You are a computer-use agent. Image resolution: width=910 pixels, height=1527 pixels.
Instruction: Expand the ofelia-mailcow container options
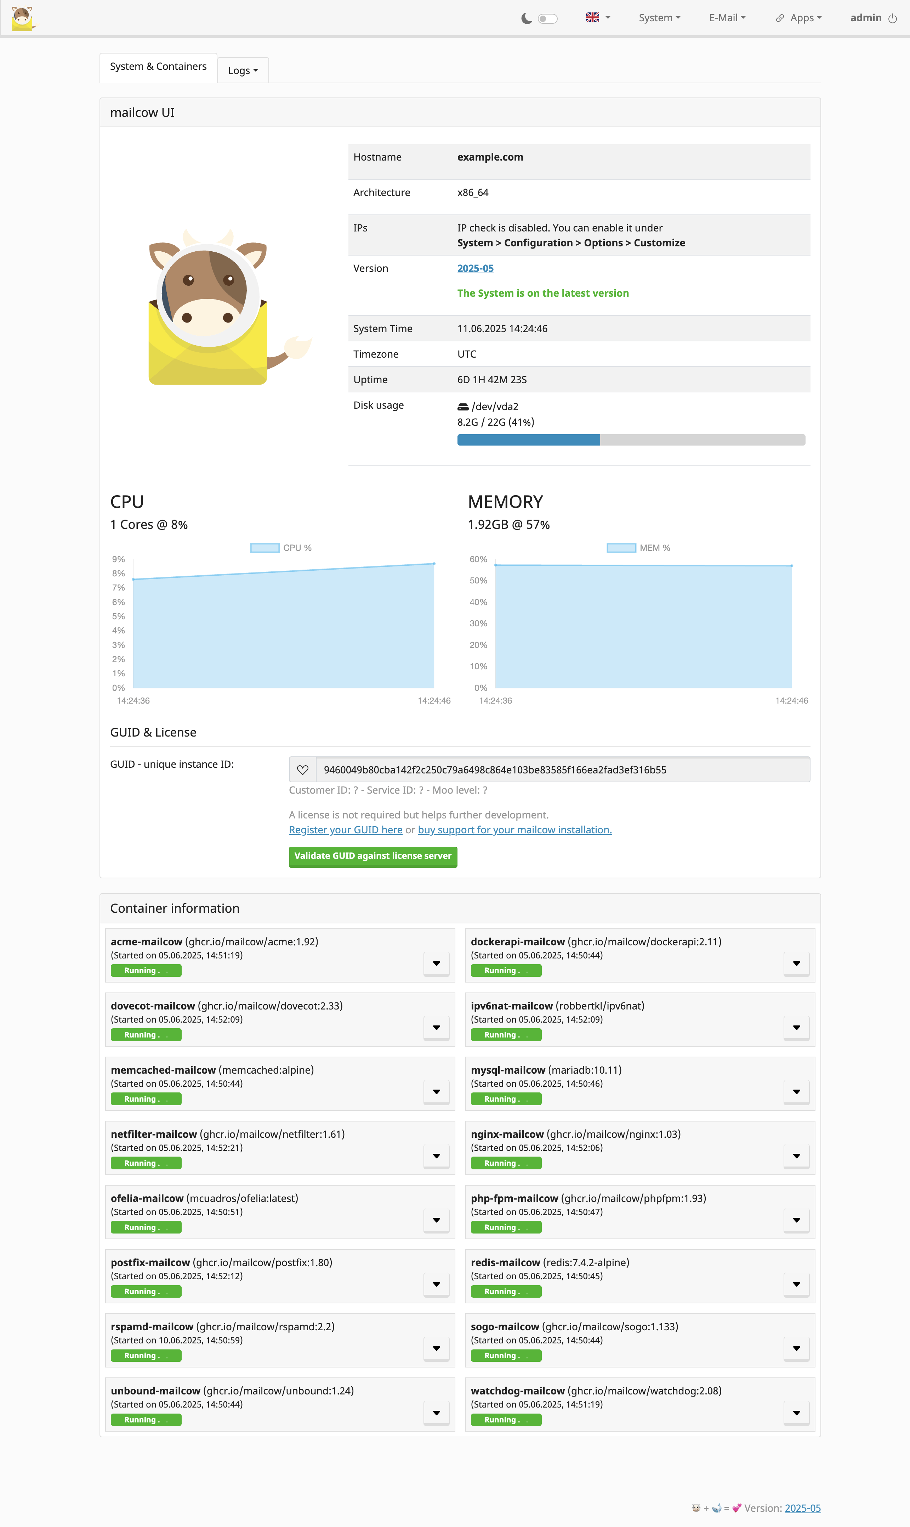(437, 1220)
